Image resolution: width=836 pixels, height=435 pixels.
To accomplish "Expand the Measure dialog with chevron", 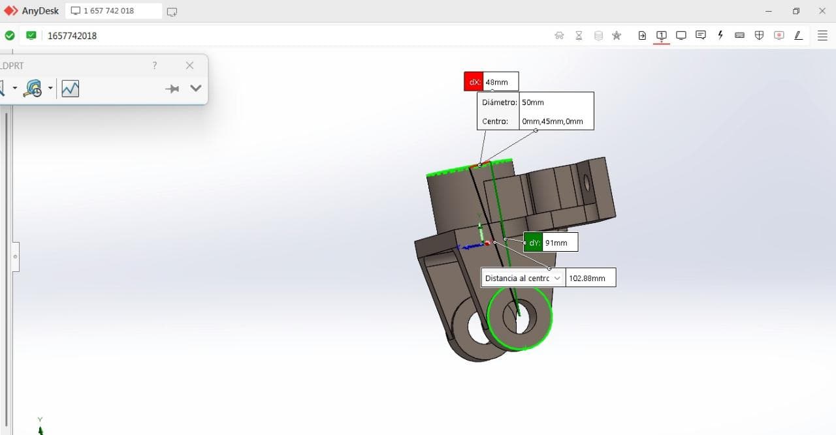I will point(195,88).
